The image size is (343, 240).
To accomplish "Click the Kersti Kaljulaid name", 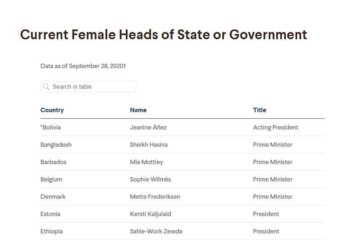I will [x=151, y=214].
